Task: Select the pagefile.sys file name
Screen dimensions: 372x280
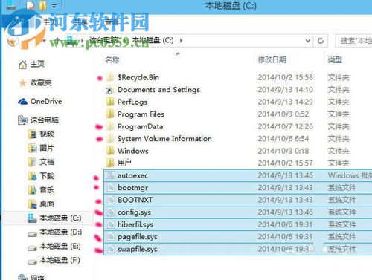Action: coord(137,237)
